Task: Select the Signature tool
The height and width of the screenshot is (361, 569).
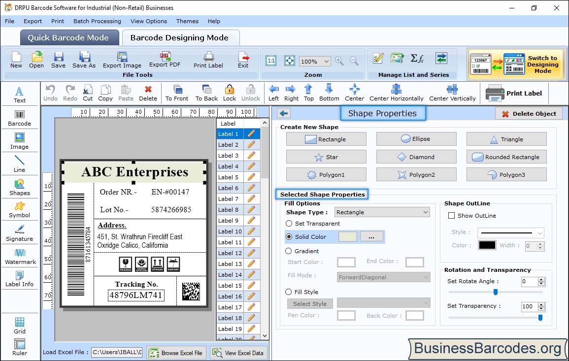Action: pyautogui.click(x=20, y=233)
